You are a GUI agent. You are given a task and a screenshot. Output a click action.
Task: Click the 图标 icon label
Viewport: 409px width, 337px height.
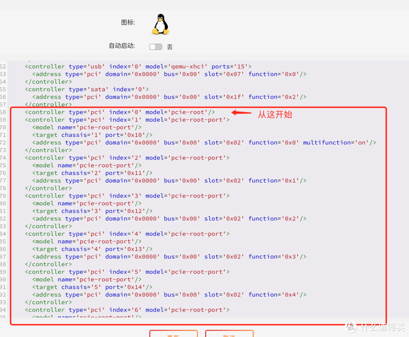point(128,23)
